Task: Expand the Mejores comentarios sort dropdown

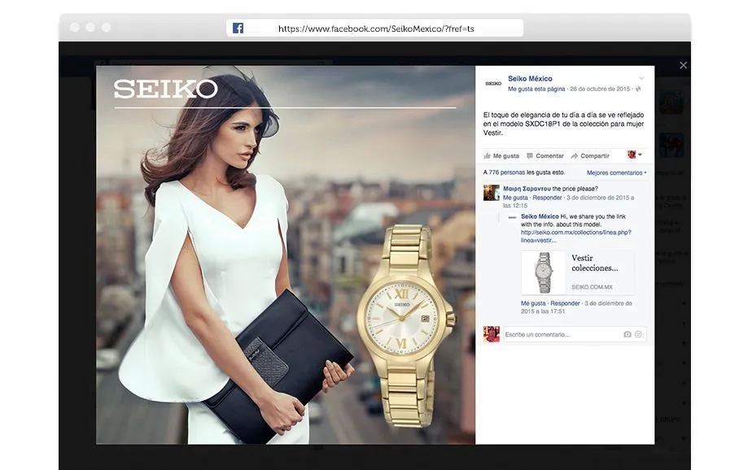Action: pyautogui.click(x=616, y=173)
